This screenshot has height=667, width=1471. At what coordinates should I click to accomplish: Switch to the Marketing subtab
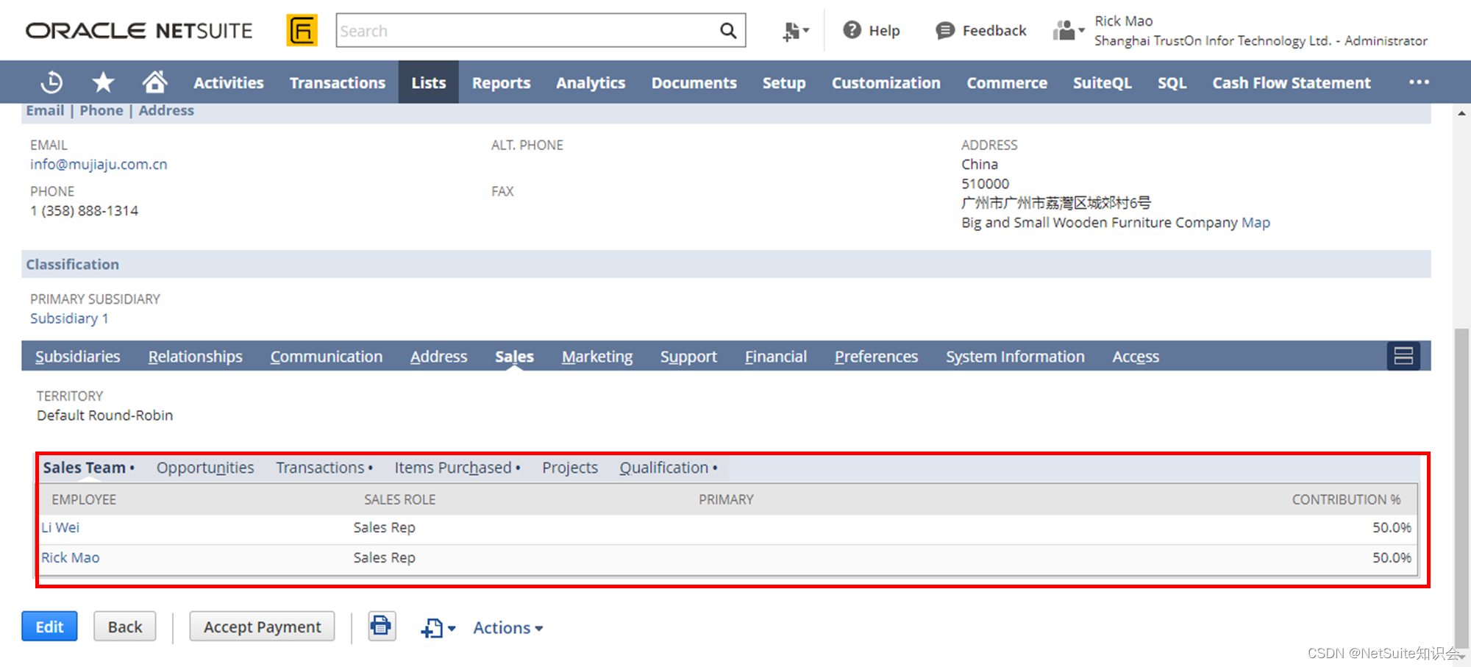point(597,356)
